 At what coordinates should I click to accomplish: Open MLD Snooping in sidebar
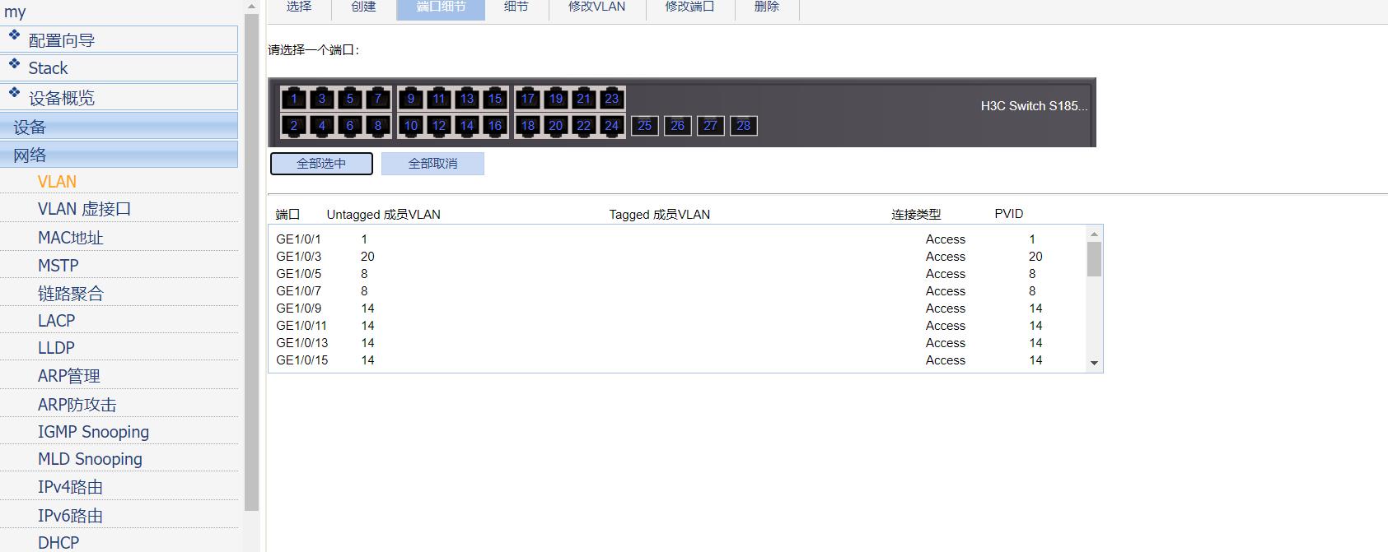(x=90, y=459)
